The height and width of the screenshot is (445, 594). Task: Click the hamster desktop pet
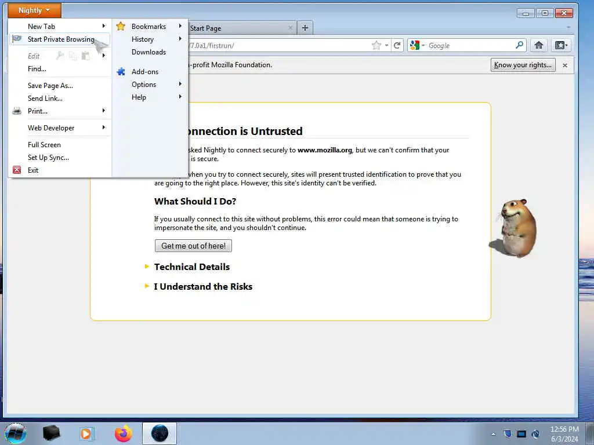point(516,228)
